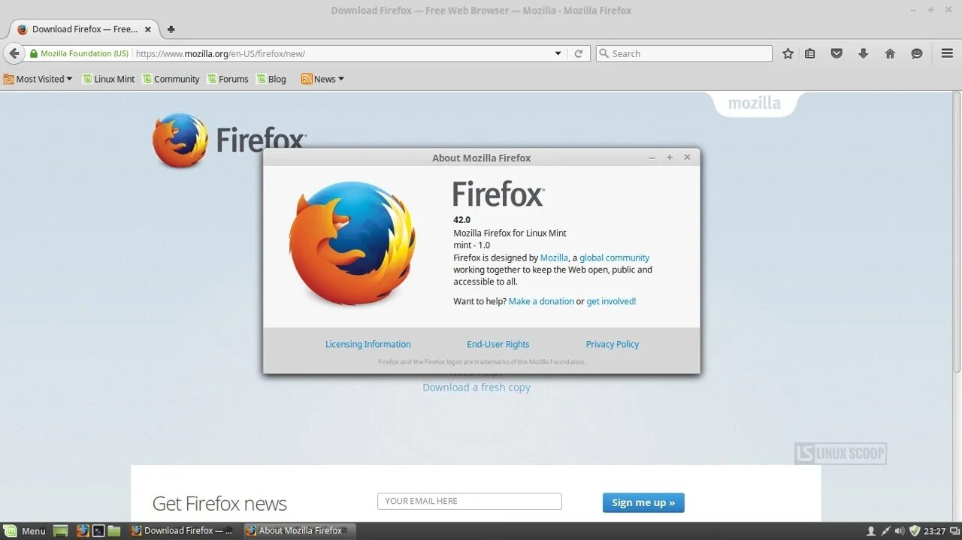Launch Terminal from the panel
The width and height of the screenshot is (962, 540).
coord(98,531)
